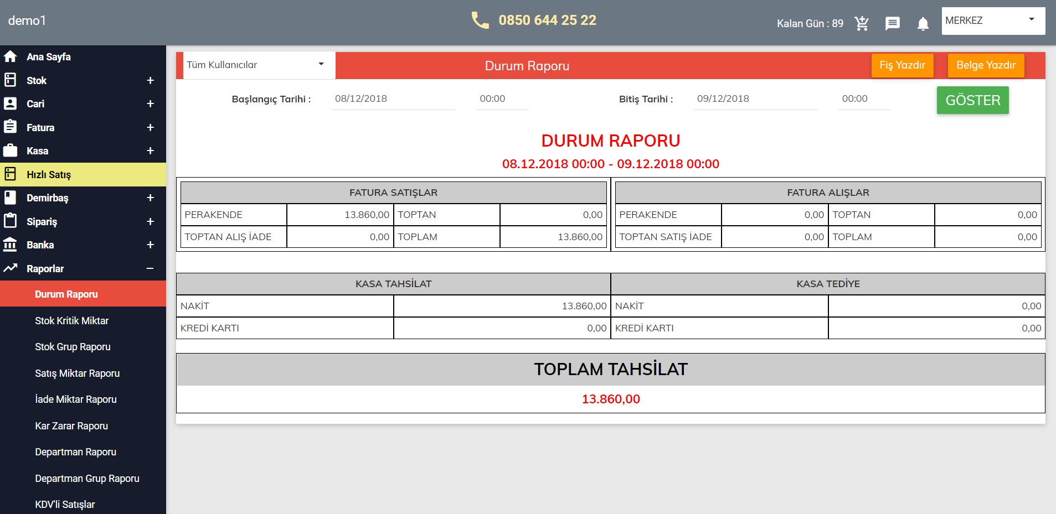Open the Tüm Kullanıcılar dropdown
Screen dimensions: 1056x514
pos(259,65)
